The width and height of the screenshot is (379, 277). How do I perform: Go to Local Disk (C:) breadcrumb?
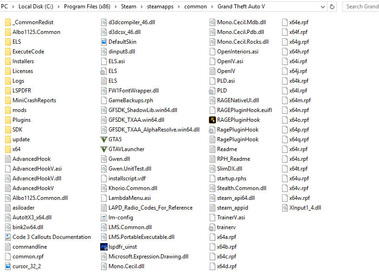pyautogui.click(x=36, y=7)
